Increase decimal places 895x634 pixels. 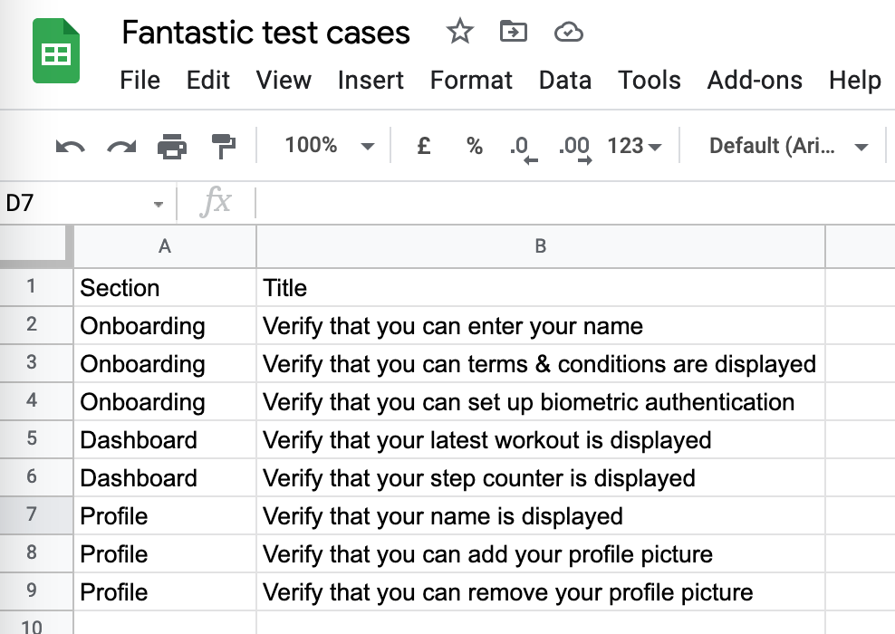tap(574, 148)
